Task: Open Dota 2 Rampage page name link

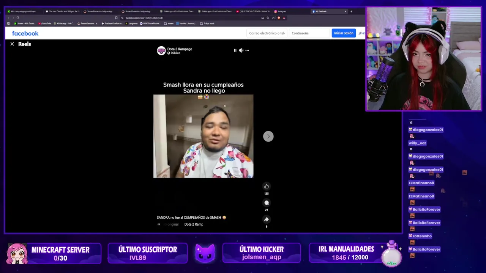Action: click(x=180, y=49)
